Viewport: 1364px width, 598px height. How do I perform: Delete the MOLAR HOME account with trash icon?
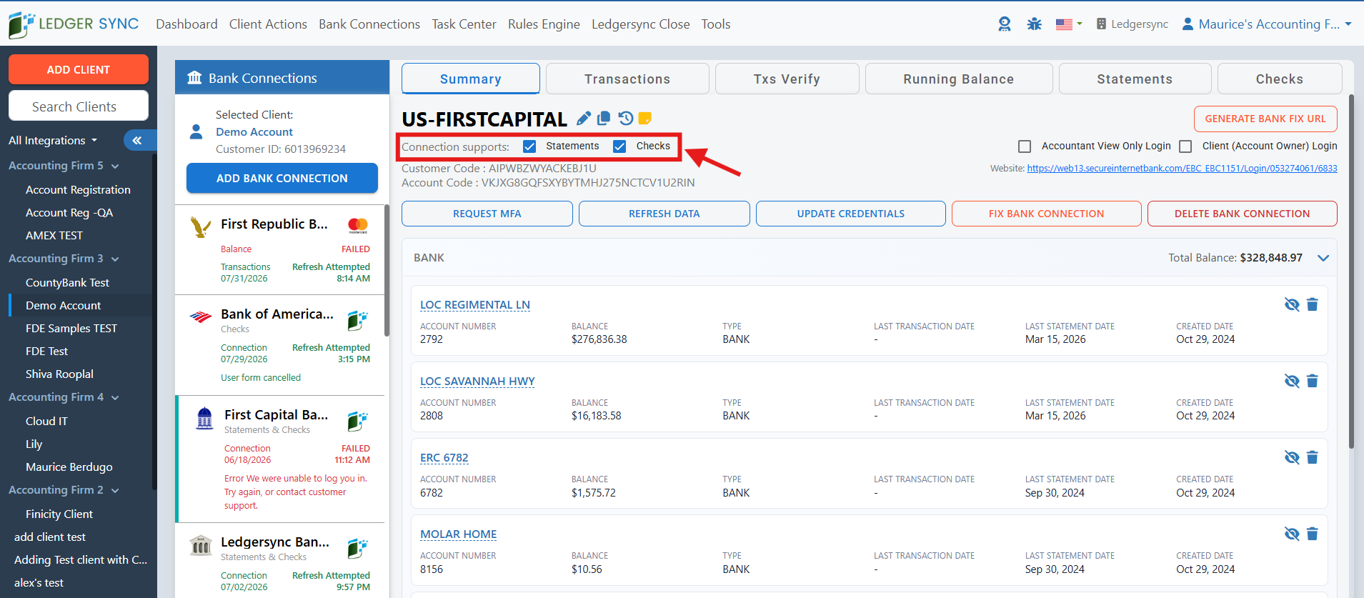coord(1313,534)
